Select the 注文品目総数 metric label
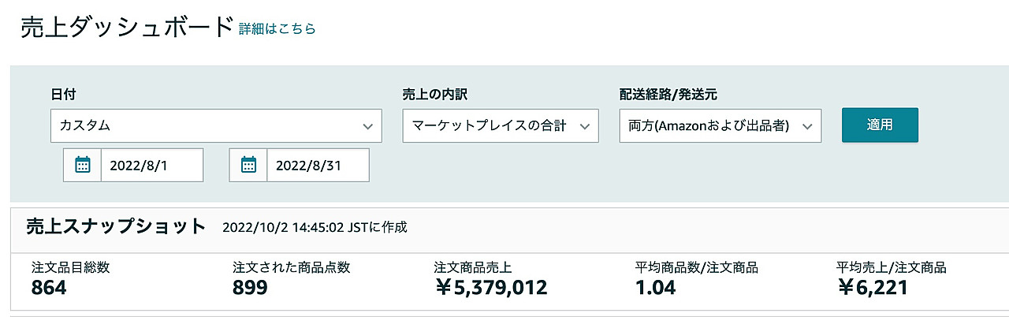 70,267
